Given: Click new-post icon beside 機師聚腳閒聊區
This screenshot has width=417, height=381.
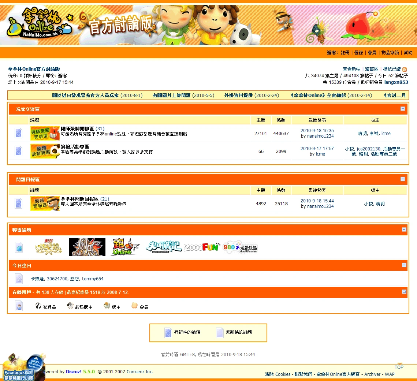Looking at the screenshot, I should [x=18, y=133].
